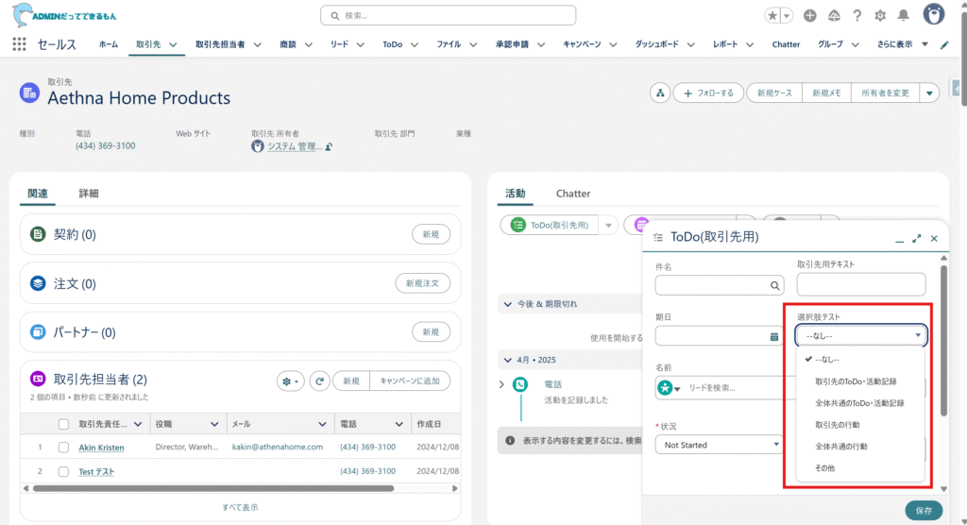The image size is (967, 525).
Task: Check the Akin Kristen row checkbox
Action: (x=63, y=448)
